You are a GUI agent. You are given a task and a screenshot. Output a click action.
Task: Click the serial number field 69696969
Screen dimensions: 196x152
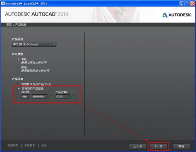[40, 97]
